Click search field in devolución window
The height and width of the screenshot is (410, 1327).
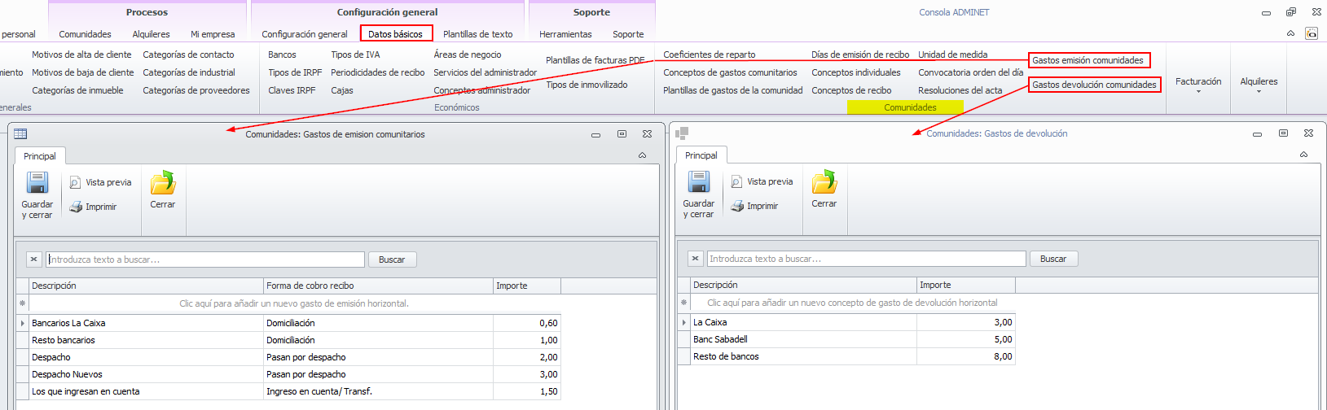tap(866, 259)
